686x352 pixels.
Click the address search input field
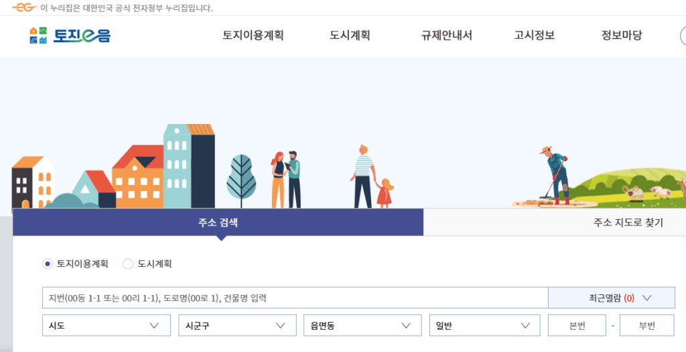pyautogui.click(x=295, y=298)
